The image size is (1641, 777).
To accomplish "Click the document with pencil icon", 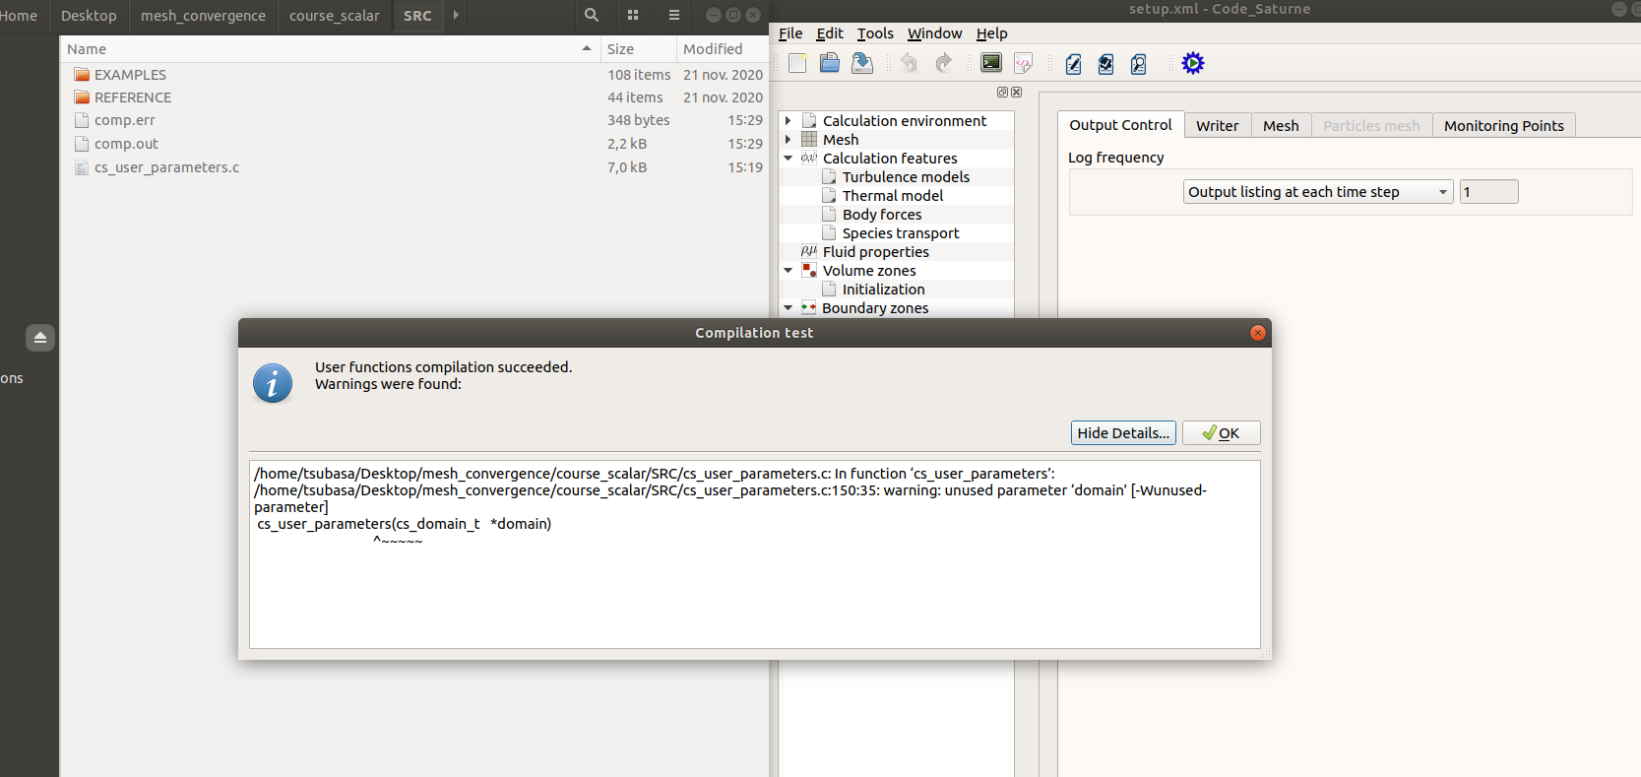I will (x=1074, y=64).
